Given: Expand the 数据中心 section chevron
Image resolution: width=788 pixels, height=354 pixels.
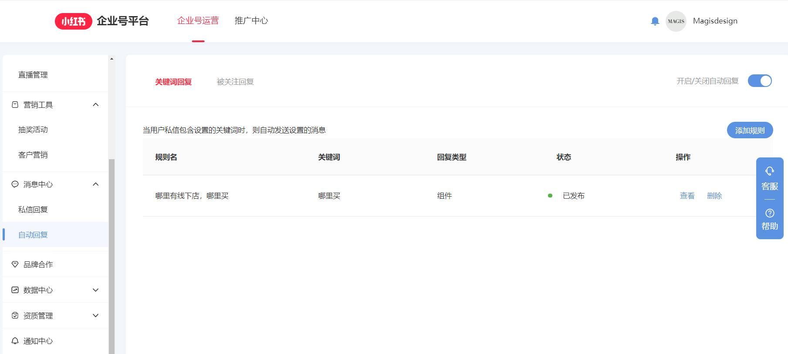Looking at the screenshot, I should 96,290.
